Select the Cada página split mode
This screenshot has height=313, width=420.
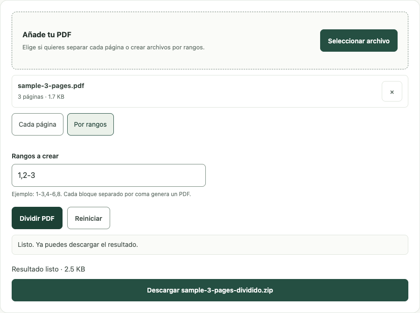click(37, 124)
